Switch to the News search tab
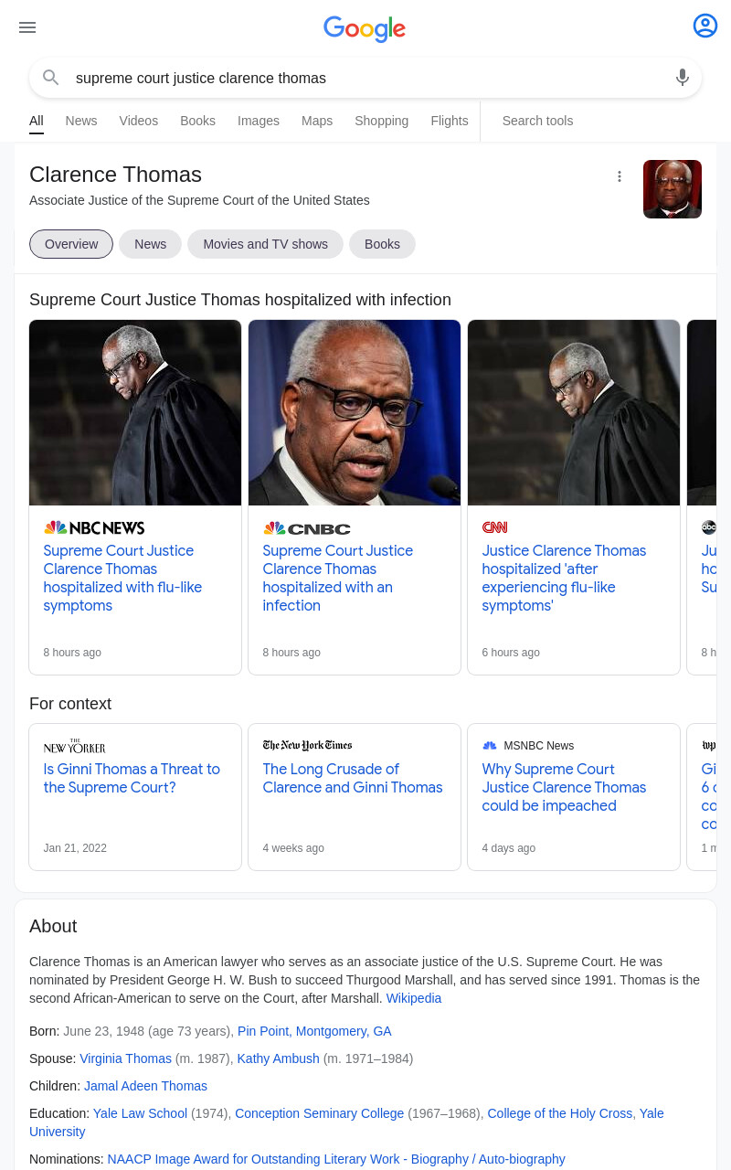Screen dimensions: 731x1170 (81, 121)
